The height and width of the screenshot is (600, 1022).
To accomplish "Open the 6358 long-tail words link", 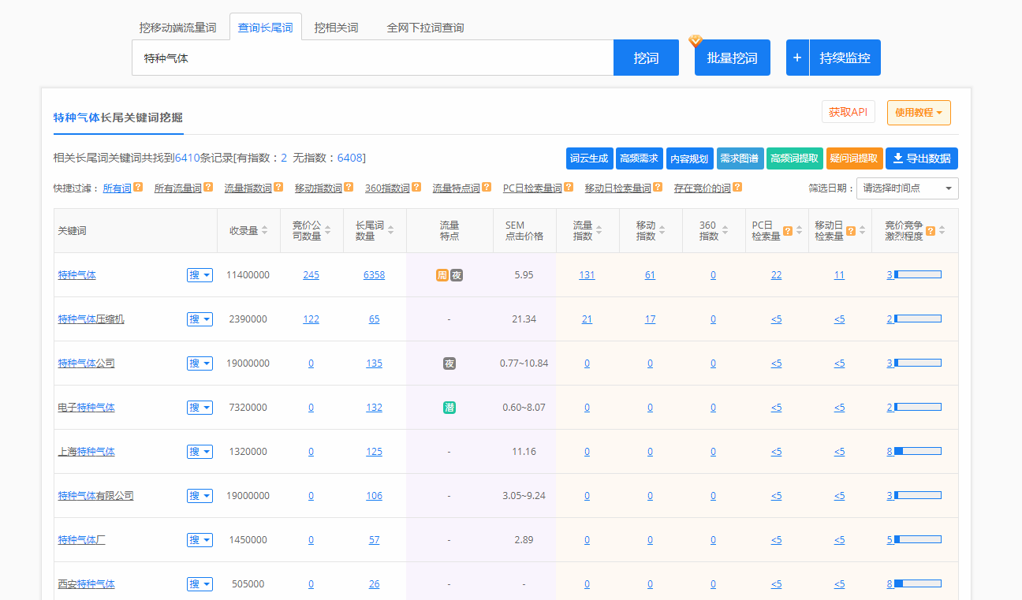I will (x=374, y=274).
